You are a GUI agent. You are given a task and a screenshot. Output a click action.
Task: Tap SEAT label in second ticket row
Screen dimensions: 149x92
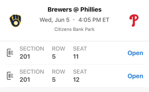point(80,72)
